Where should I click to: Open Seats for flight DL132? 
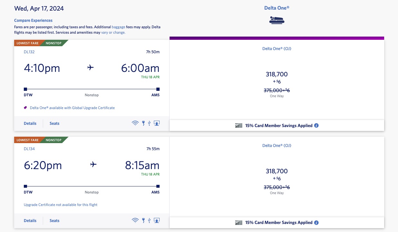[54, 123]
